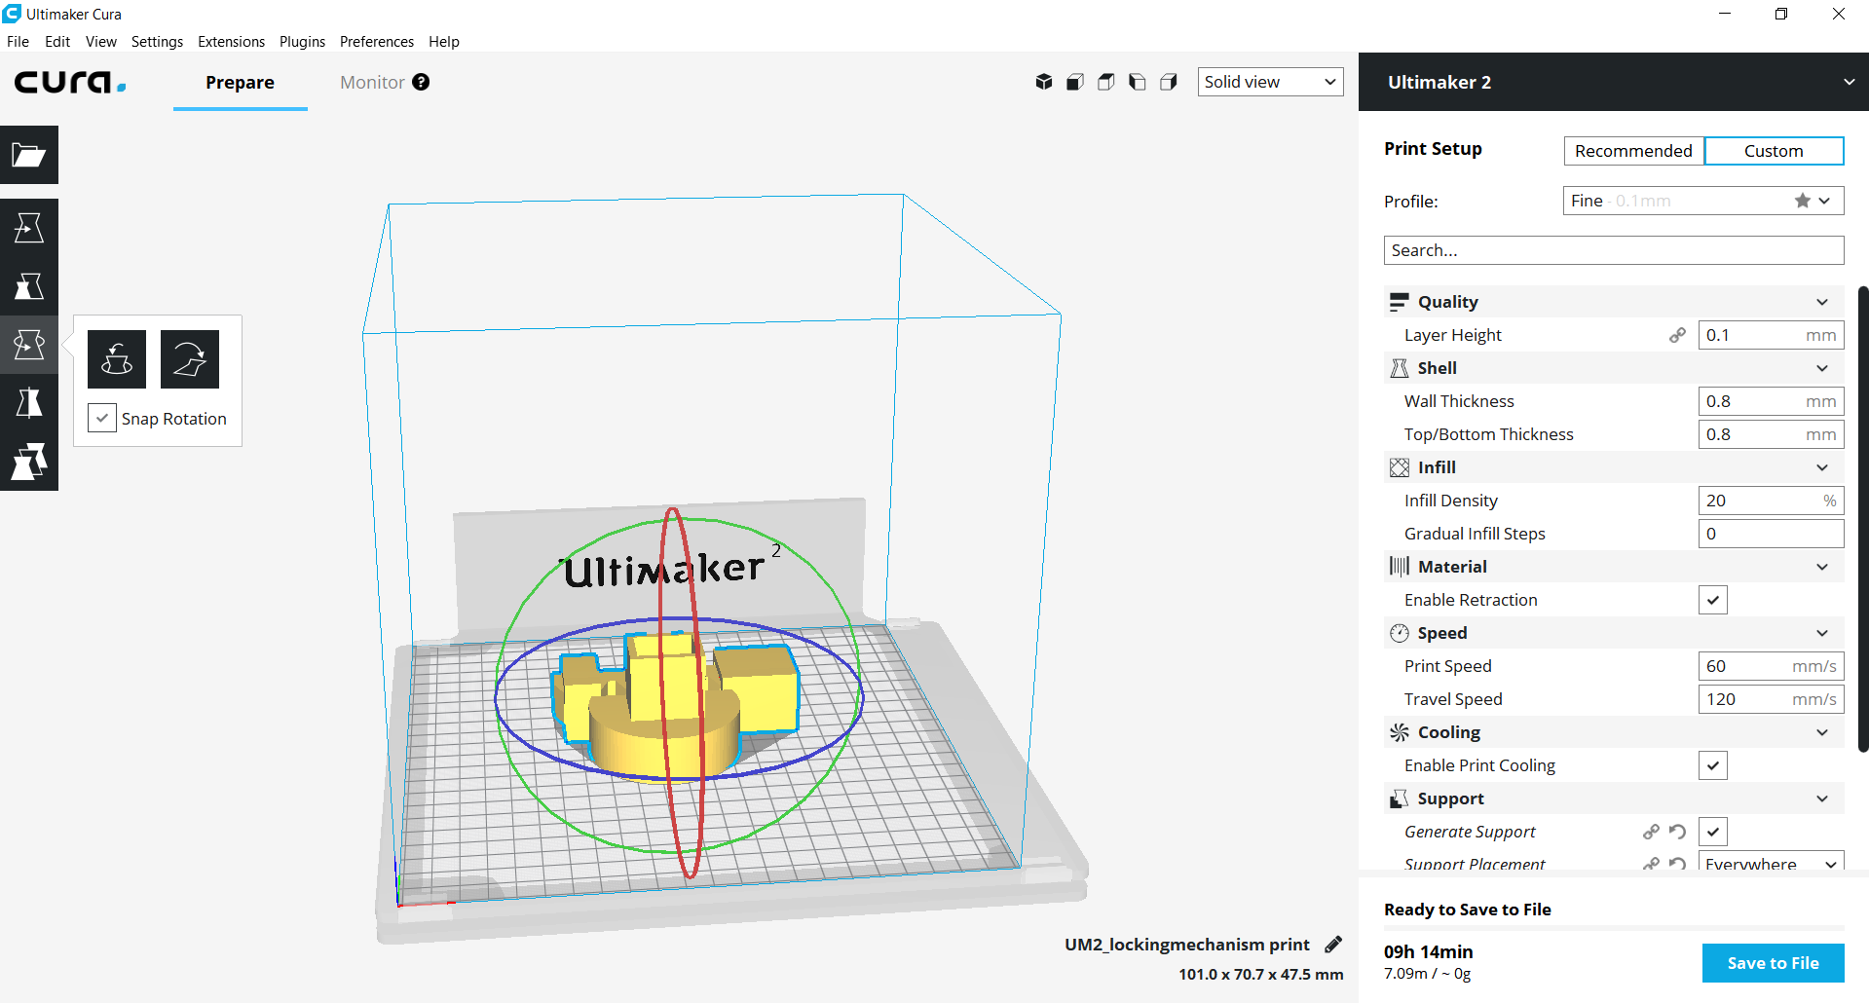
Task: Toggle the Generate Support checkbox
Action: (x=1713, y=832)
